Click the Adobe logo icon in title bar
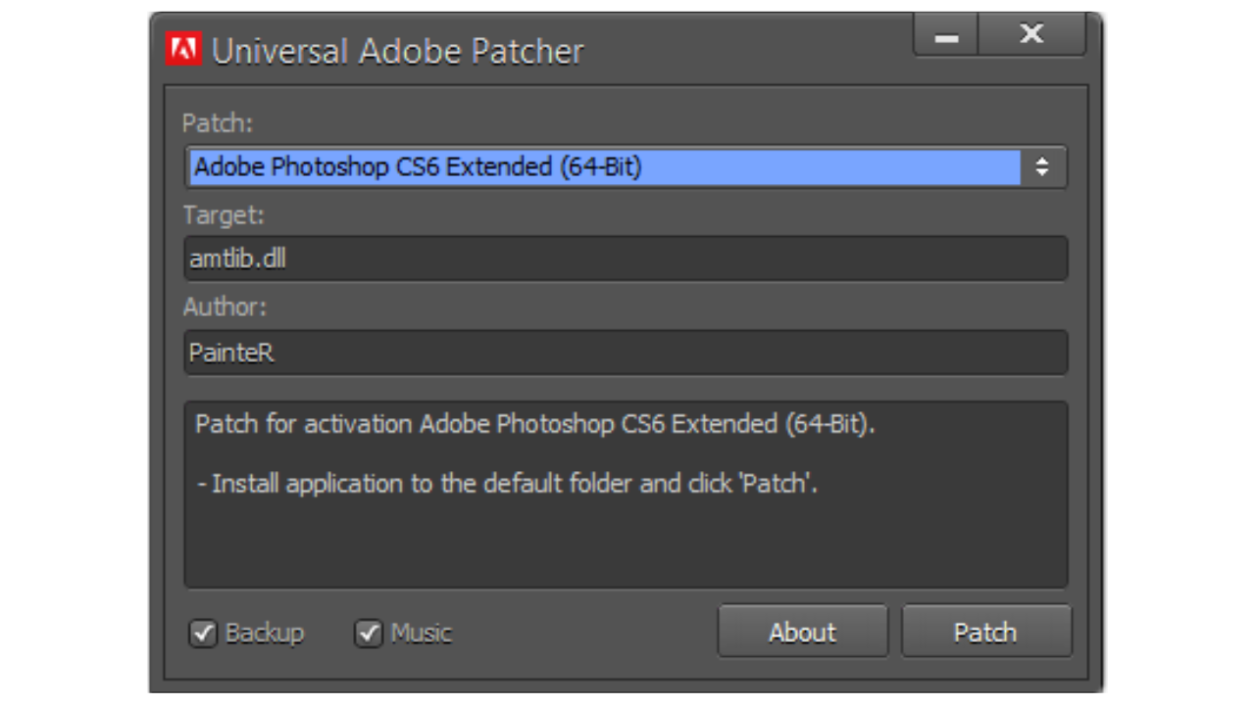This screenshot has height=705, width=1255. 183,50
